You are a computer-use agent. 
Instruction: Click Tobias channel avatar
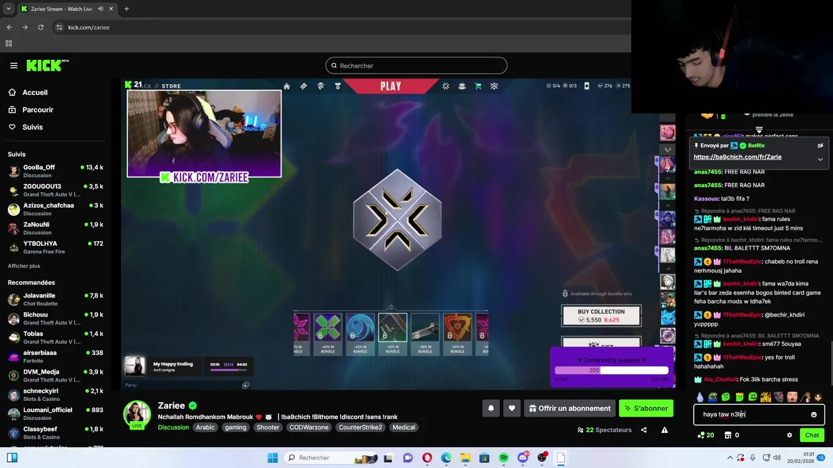point(14,337)
